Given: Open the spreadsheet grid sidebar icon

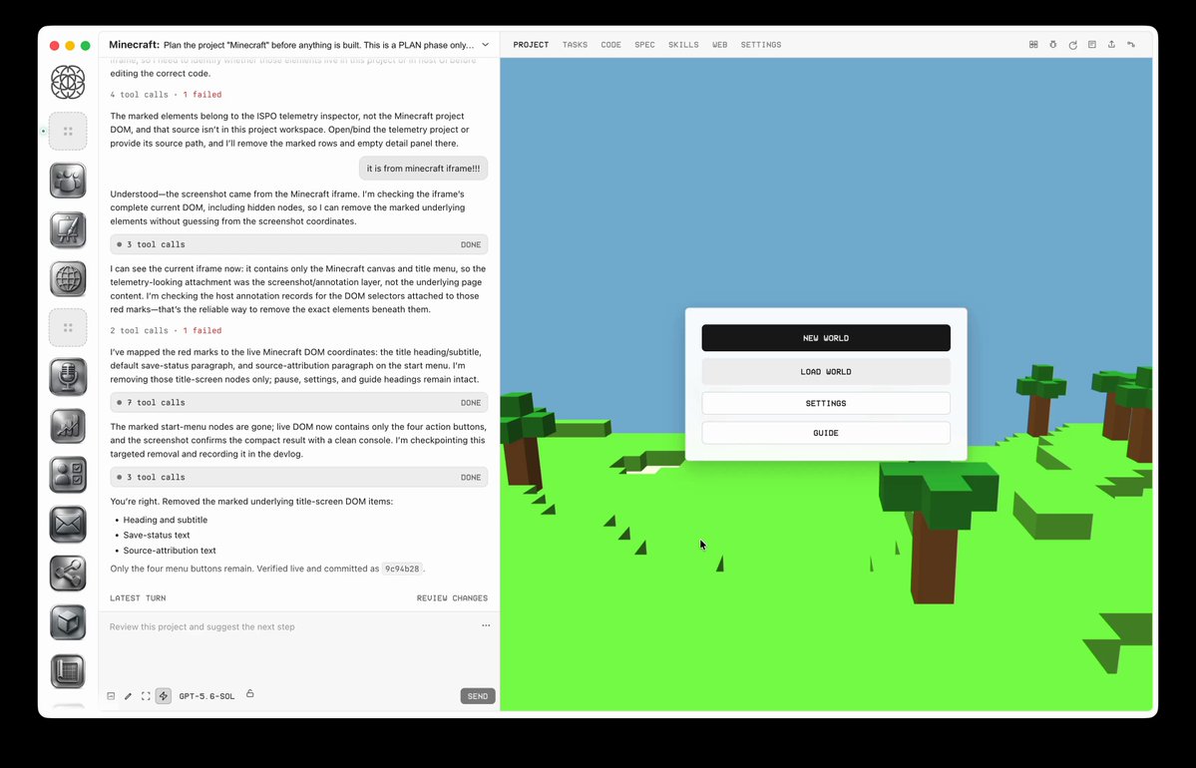Looking at the screenshot, I should tap(68, 672).
